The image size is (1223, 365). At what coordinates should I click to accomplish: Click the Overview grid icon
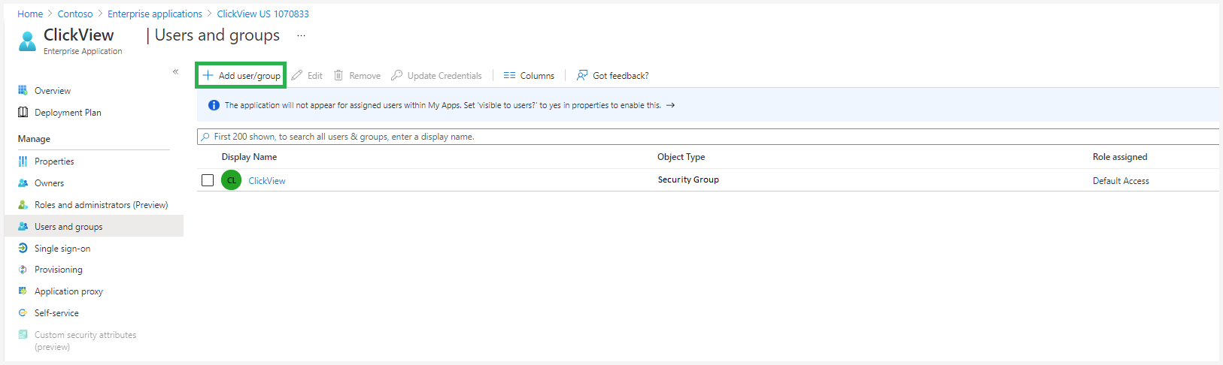click(23, 90)
